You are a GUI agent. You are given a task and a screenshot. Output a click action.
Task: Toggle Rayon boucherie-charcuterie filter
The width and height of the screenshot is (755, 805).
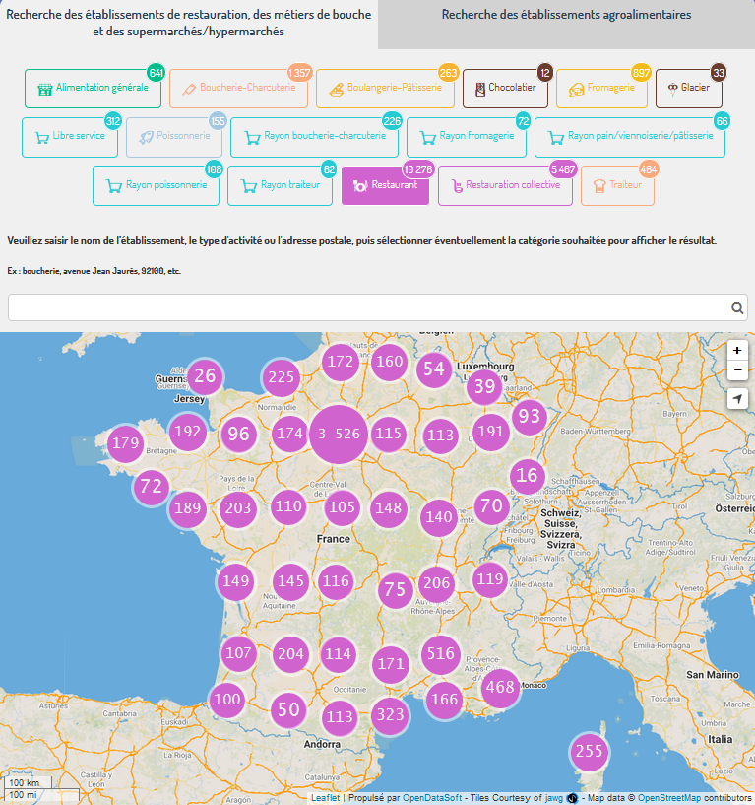pyautogui.click(x=314, y=137)
